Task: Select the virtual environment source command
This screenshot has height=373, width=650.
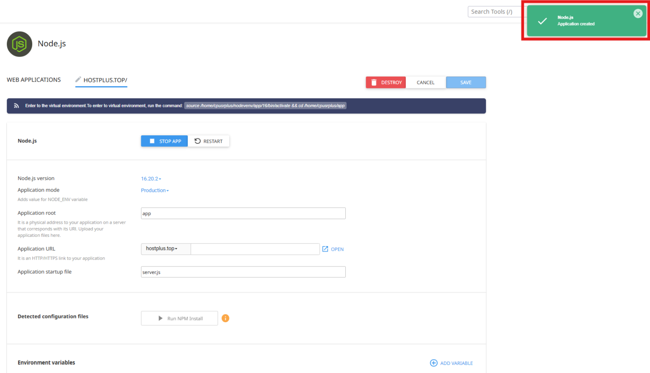Action: (265, 106)
